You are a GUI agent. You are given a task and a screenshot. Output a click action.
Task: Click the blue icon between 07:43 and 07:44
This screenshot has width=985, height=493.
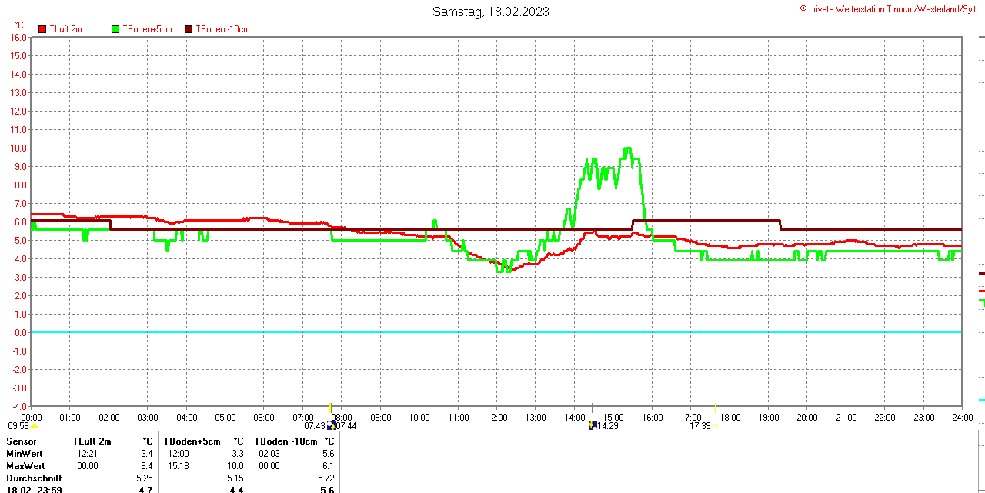[331, 425]
